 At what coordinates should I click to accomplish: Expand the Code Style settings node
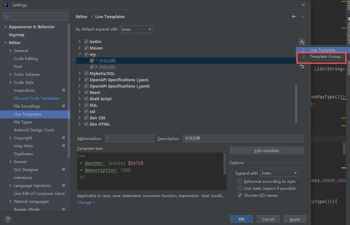click(10, 82)
